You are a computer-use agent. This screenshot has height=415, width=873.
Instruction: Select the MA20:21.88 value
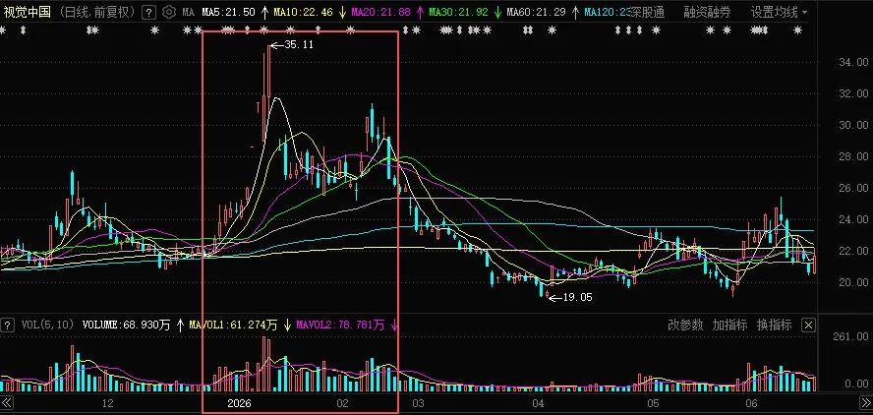coord(379,12)
